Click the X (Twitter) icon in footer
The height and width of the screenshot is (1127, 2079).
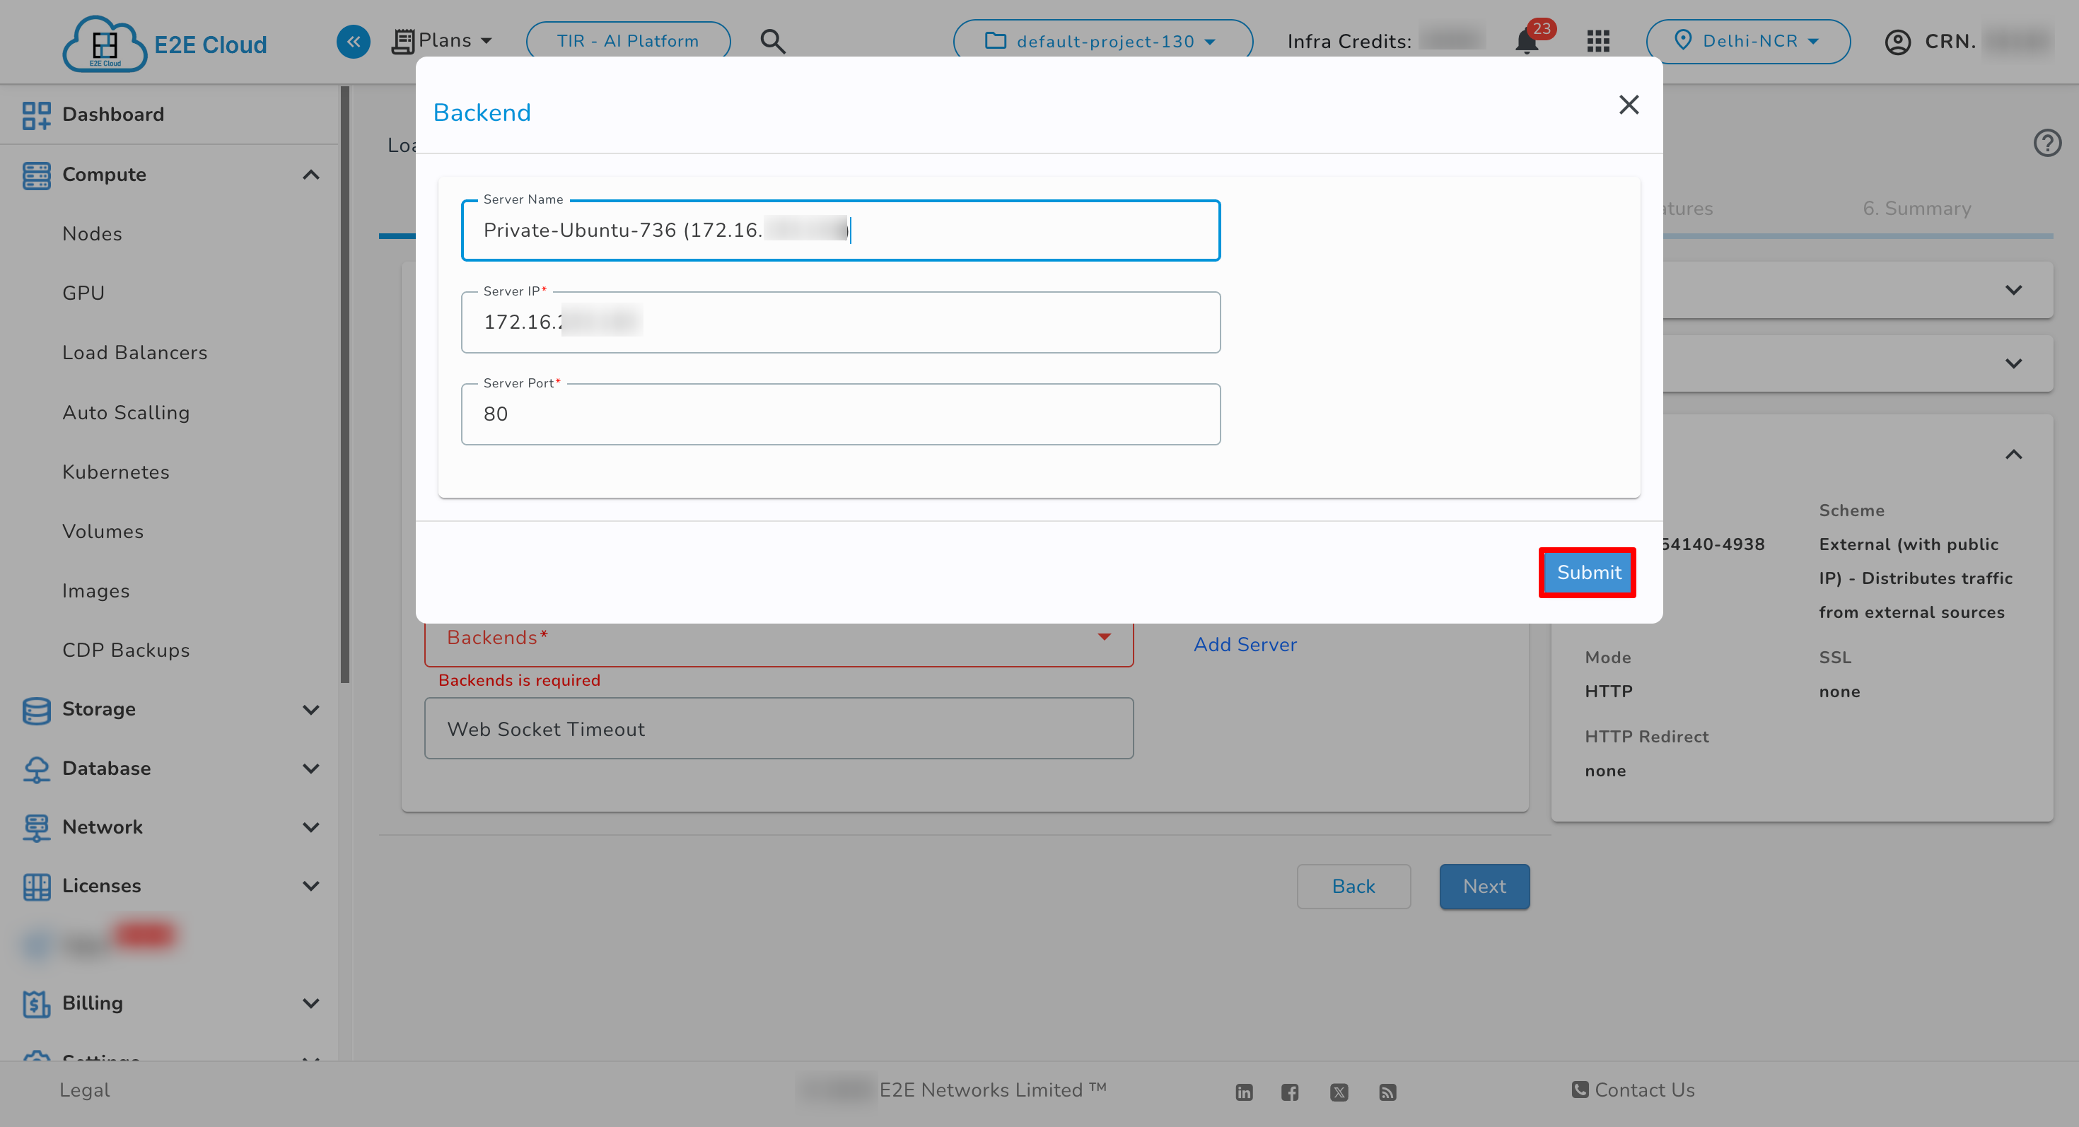pyautogui.click(x=1340, y=1091)
